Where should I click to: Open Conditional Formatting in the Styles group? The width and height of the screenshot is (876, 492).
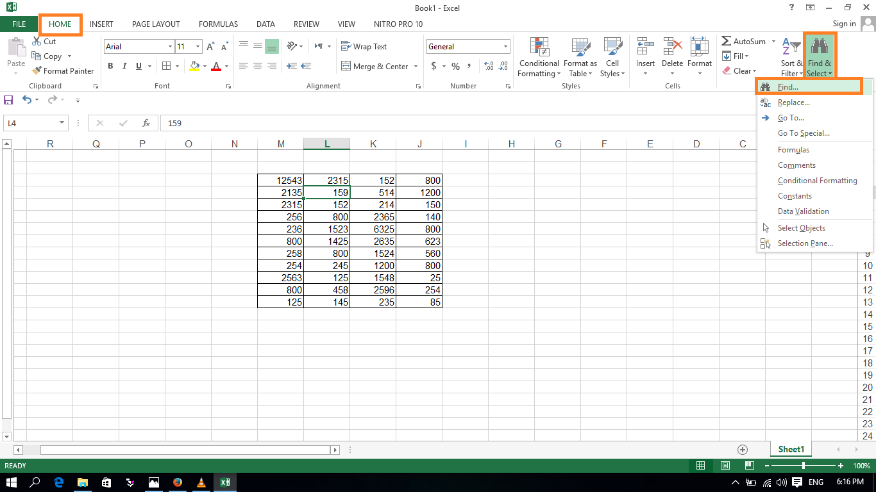539,57
